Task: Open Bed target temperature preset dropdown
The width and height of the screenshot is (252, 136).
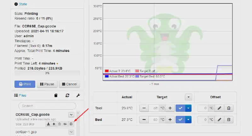Action: point(188,120)
